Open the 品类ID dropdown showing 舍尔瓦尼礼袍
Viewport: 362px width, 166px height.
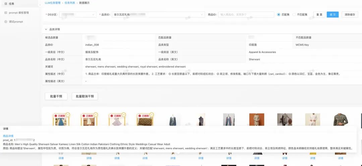[158, 14]
